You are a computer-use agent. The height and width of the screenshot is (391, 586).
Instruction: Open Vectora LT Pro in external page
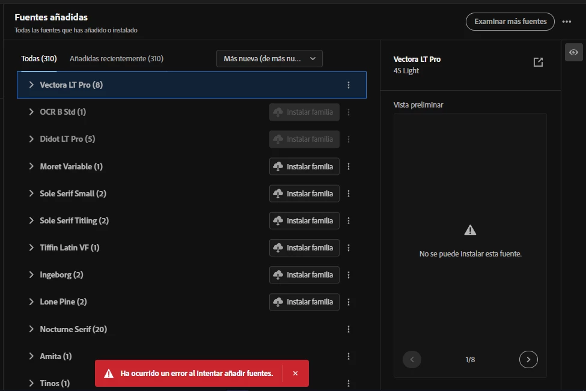[x=538, y=62]
